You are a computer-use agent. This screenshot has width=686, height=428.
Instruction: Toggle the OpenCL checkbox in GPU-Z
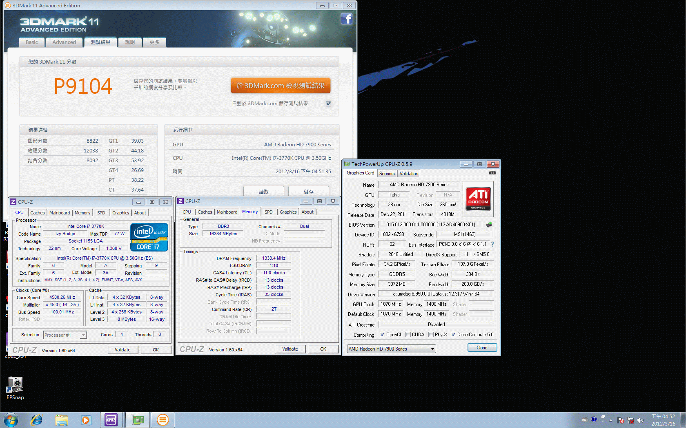(x=382, y=335)
